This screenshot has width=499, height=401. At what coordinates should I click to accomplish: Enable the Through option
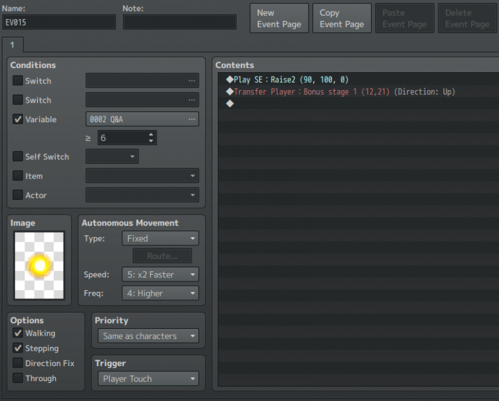(x=18, y=378)
